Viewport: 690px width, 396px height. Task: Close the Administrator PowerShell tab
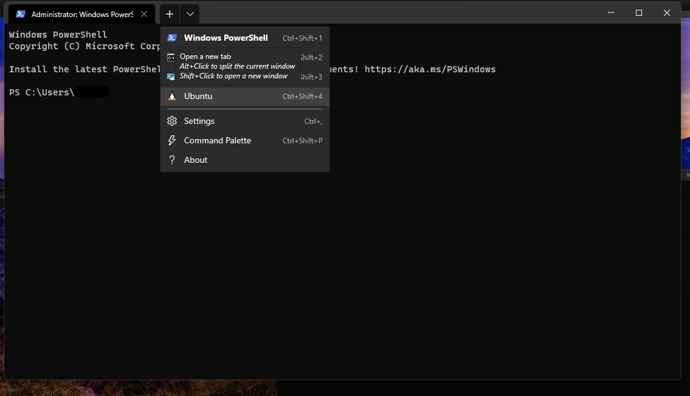(144, 14)
